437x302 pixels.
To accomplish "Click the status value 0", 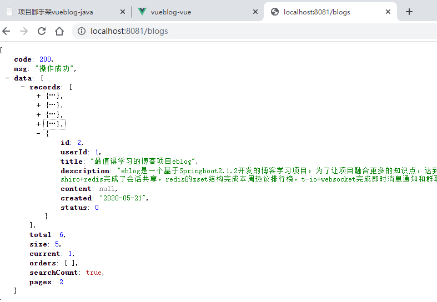I will coord(97,208).
